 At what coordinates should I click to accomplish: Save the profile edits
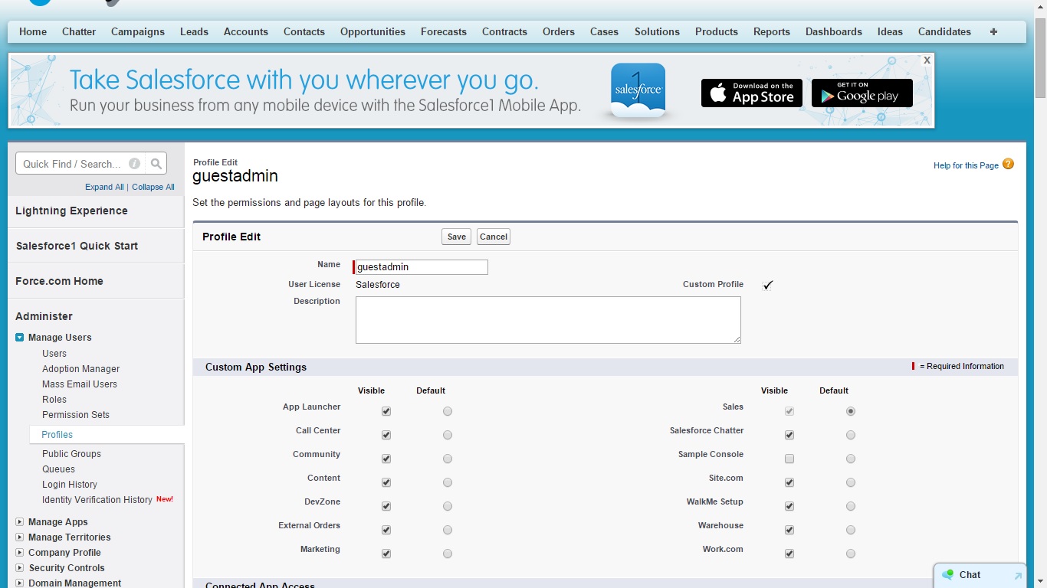(x=456, y=237)
